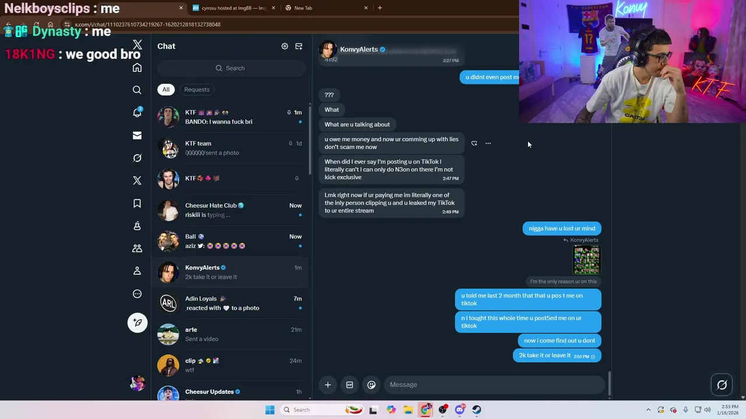The width and height of the screenshot is (746, 419).
Task: Open OBS from the taskbar
Action: point(443,410)
